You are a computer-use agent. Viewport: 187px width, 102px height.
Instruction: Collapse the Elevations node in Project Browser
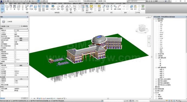(156, 58)
